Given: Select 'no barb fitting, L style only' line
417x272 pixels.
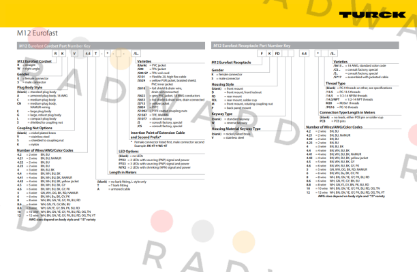Looking at the screenshot, I should [122, 182].
